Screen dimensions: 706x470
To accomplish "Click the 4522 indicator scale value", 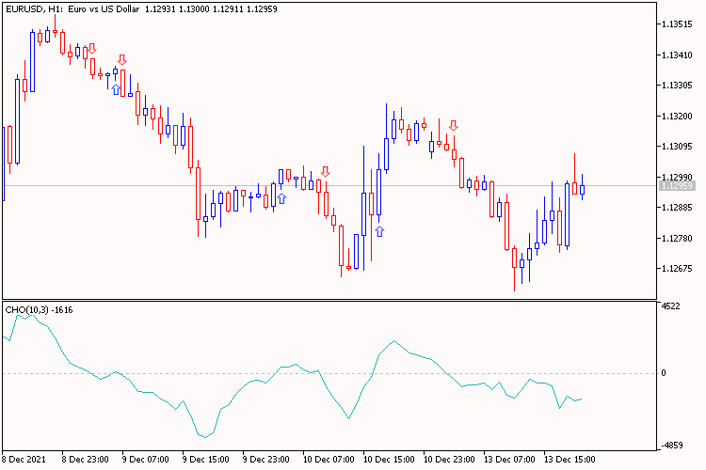I will coord(671,306).
